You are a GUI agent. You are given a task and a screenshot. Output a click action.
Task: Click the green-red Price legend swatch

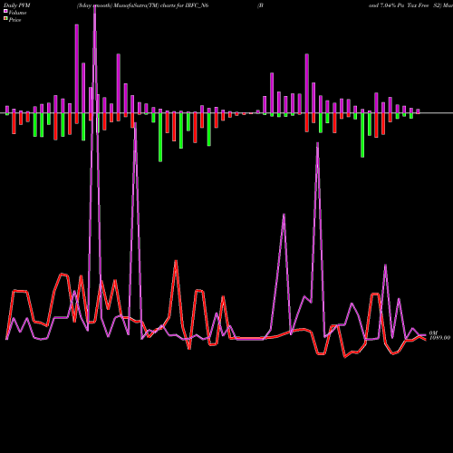coord(5,19)
